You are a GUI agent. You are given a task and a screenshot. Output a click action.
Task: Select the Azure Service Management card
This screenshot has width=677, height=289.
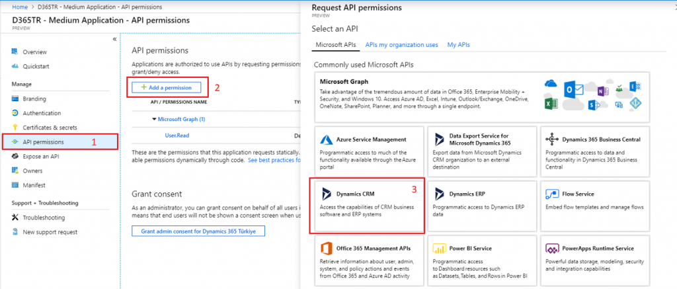(370, 151)
